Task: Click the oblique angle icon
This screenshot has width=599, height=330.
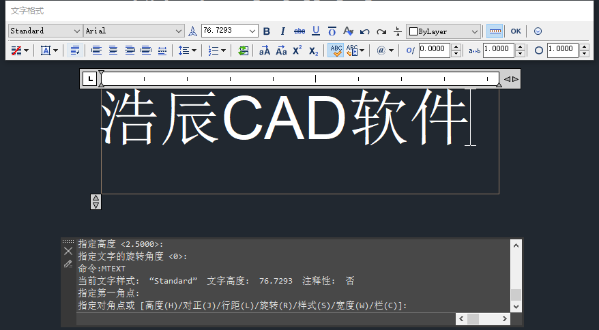Action: (x=410, y=50)
